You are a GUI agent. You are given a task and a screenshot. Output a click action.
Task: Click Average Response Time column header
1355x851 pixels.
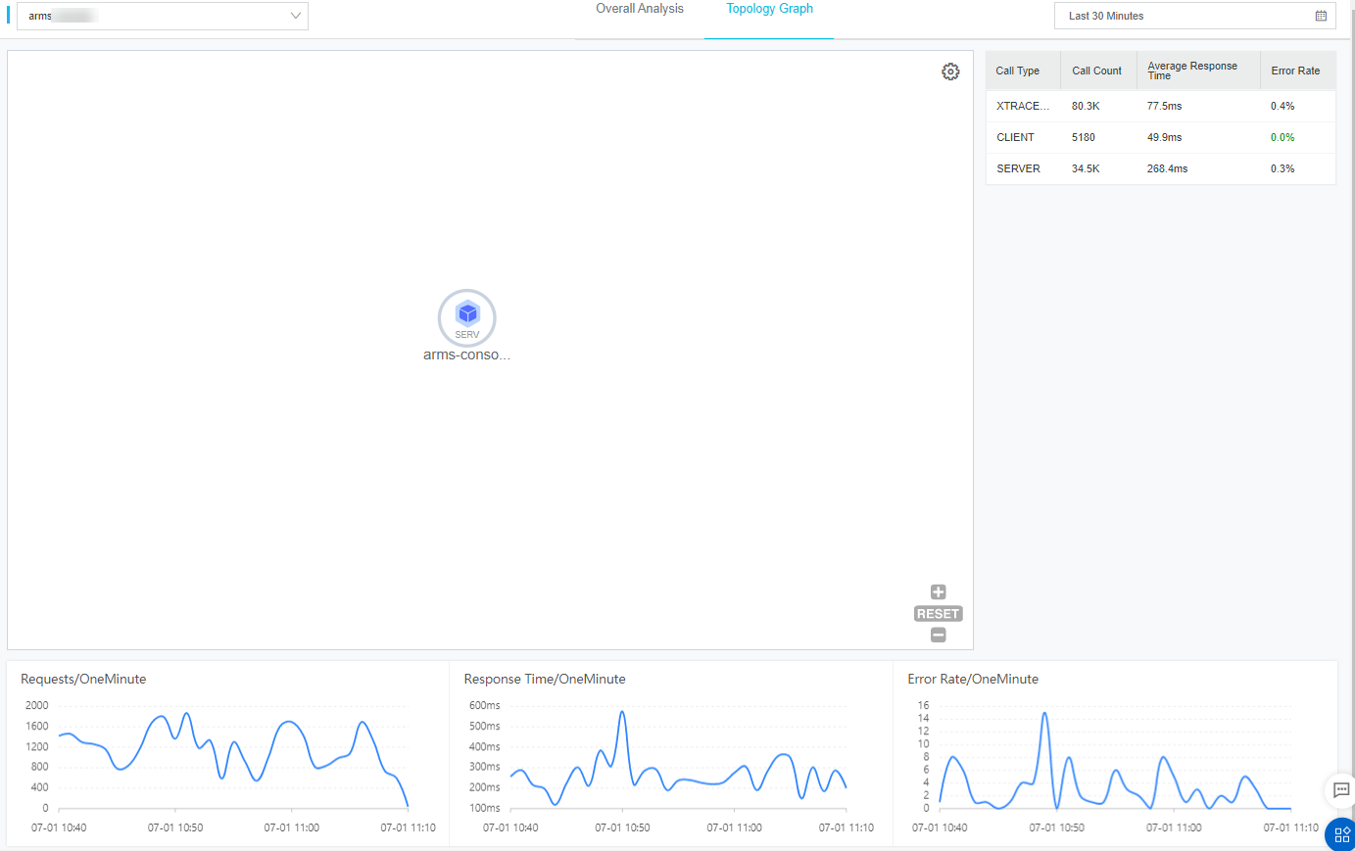pos(1198,71)
